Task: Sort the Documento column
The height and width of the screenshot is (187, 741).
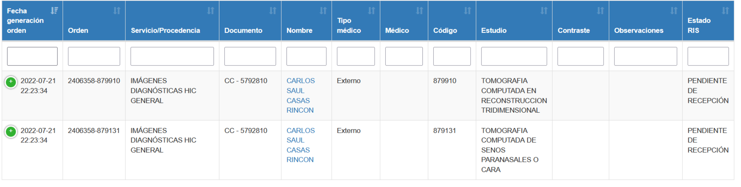Action: tap(273, 11)
